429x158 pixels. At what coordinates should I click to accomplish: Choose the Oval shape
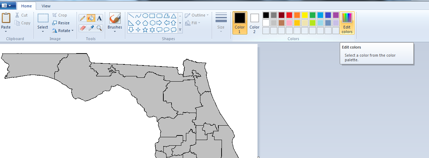click(x=145, y=16)
